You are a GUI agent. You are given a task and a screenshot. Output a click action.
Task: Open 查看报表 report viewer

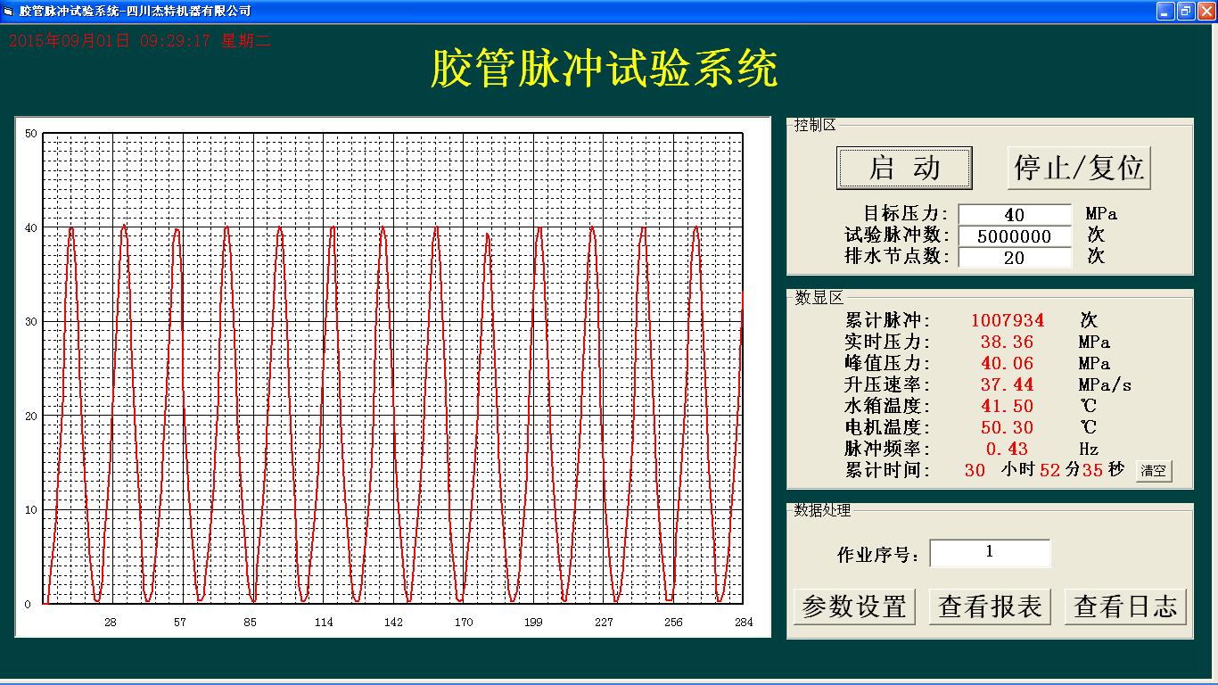coord(990,607)
